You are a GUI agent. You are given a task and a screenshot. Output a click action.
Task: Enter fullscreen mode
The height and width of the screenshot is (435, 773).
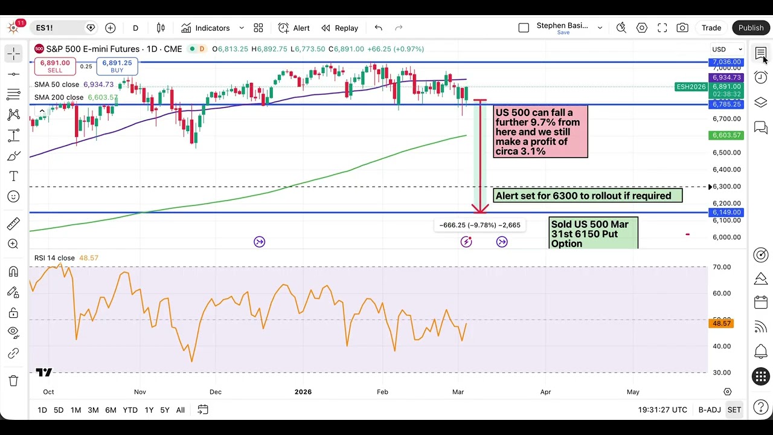[662, 28]
